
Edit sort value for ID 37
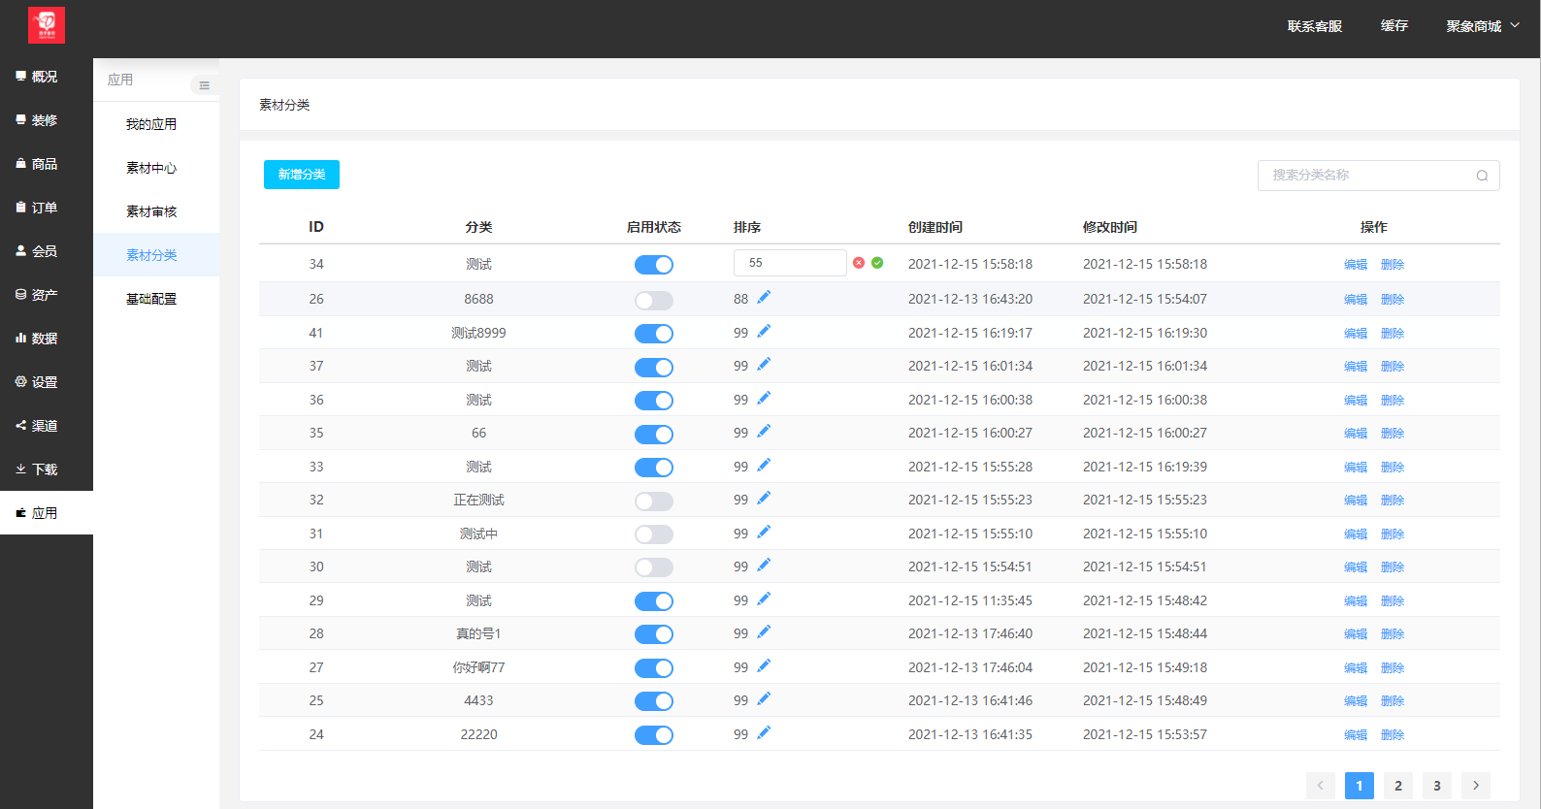764,364
